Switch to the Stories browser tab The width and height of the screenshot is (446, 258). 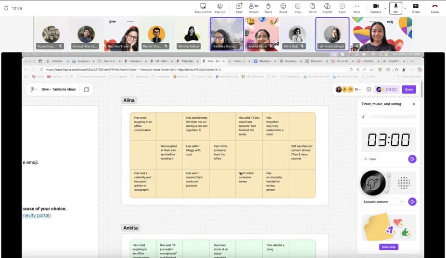pyautogui.click(x=265, y=61)
